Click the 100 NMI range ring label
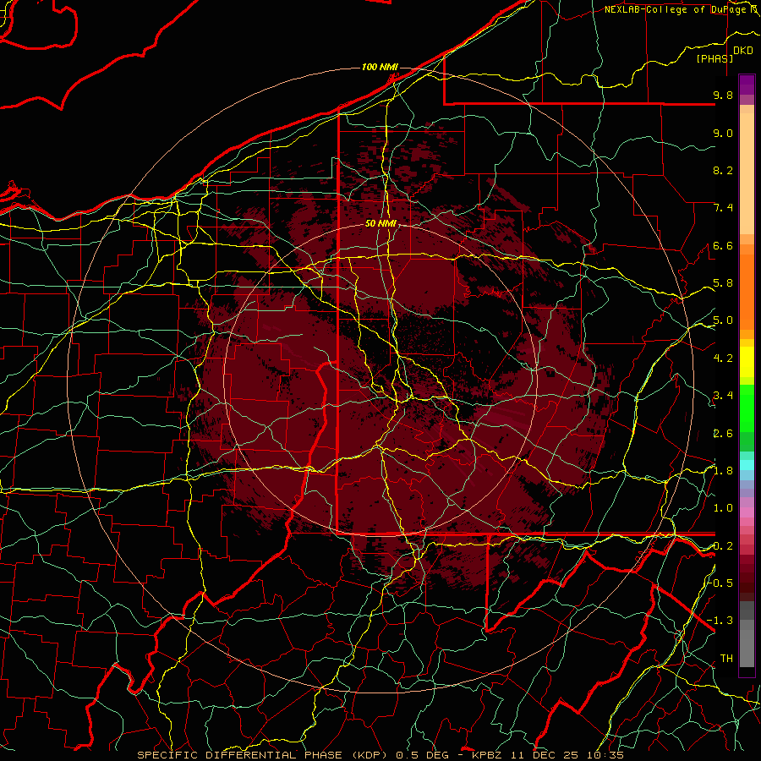Screen dimensions: 761x761 pos(380,67)
